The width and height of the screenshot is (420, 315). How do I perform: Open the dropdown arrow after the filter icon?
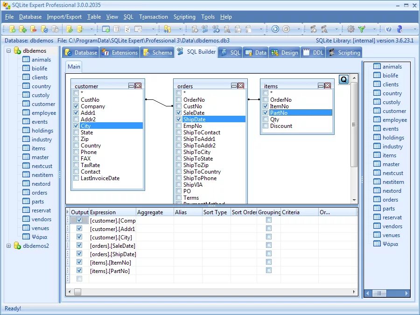coord(374,29)
